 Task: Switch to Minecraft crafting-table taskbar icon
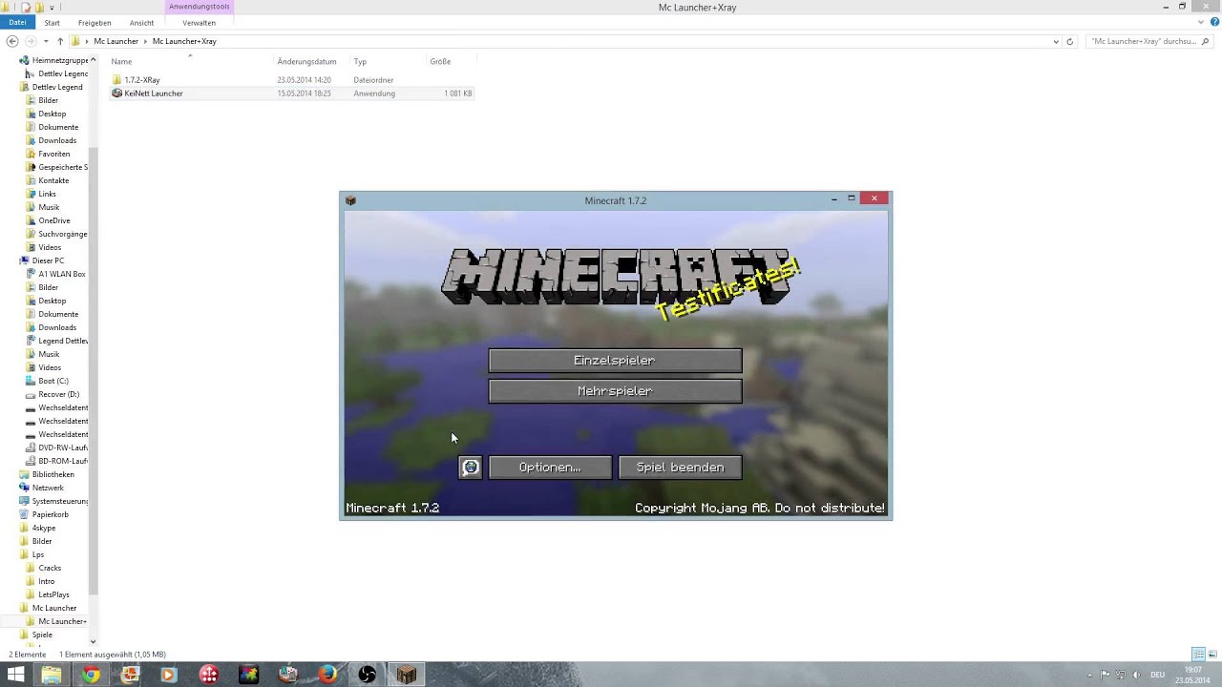[407, 675]
